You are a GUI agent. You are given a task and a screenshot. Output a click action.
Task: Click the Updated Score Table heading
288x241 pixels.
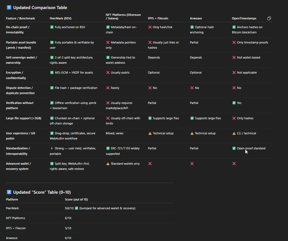pos(42,192)
